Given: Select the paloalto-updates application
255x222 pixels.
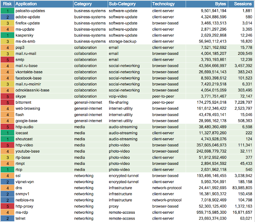Looking at the screenshot, I should [30, 11].
